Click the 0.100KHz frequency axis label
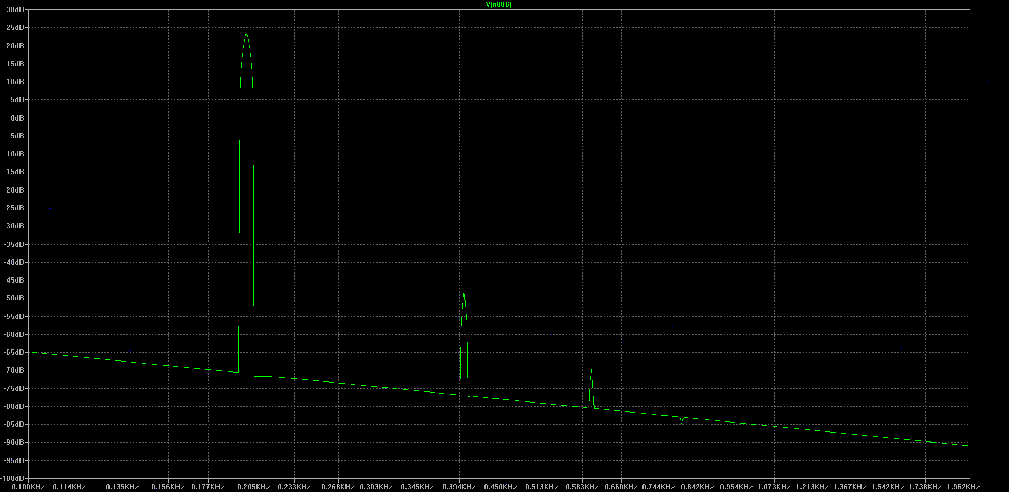Viewport: 1009px width, 492px height. 28,487
